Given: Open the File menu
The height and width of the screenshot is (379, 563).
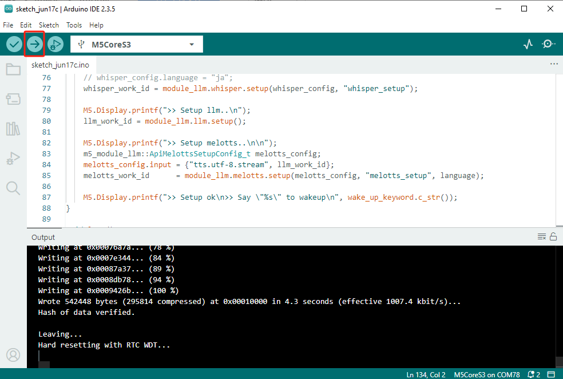Looking at the screenshot, I should (8, 25).
